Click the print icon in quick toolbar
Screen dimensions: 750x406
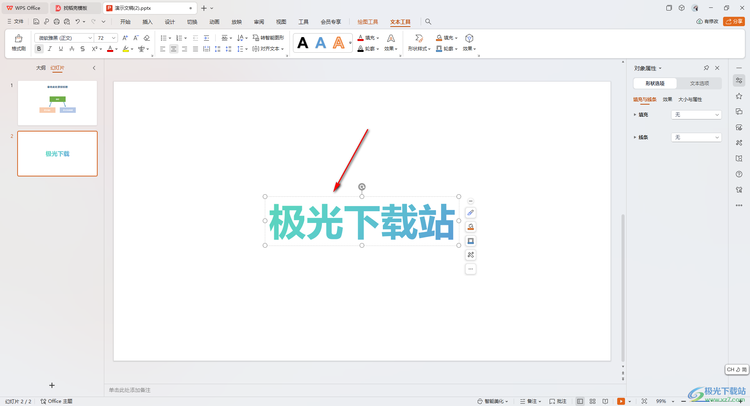coord(57,21)
